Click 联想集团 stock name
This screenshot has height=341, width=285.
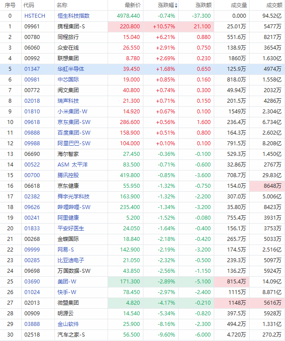point(68,58)
